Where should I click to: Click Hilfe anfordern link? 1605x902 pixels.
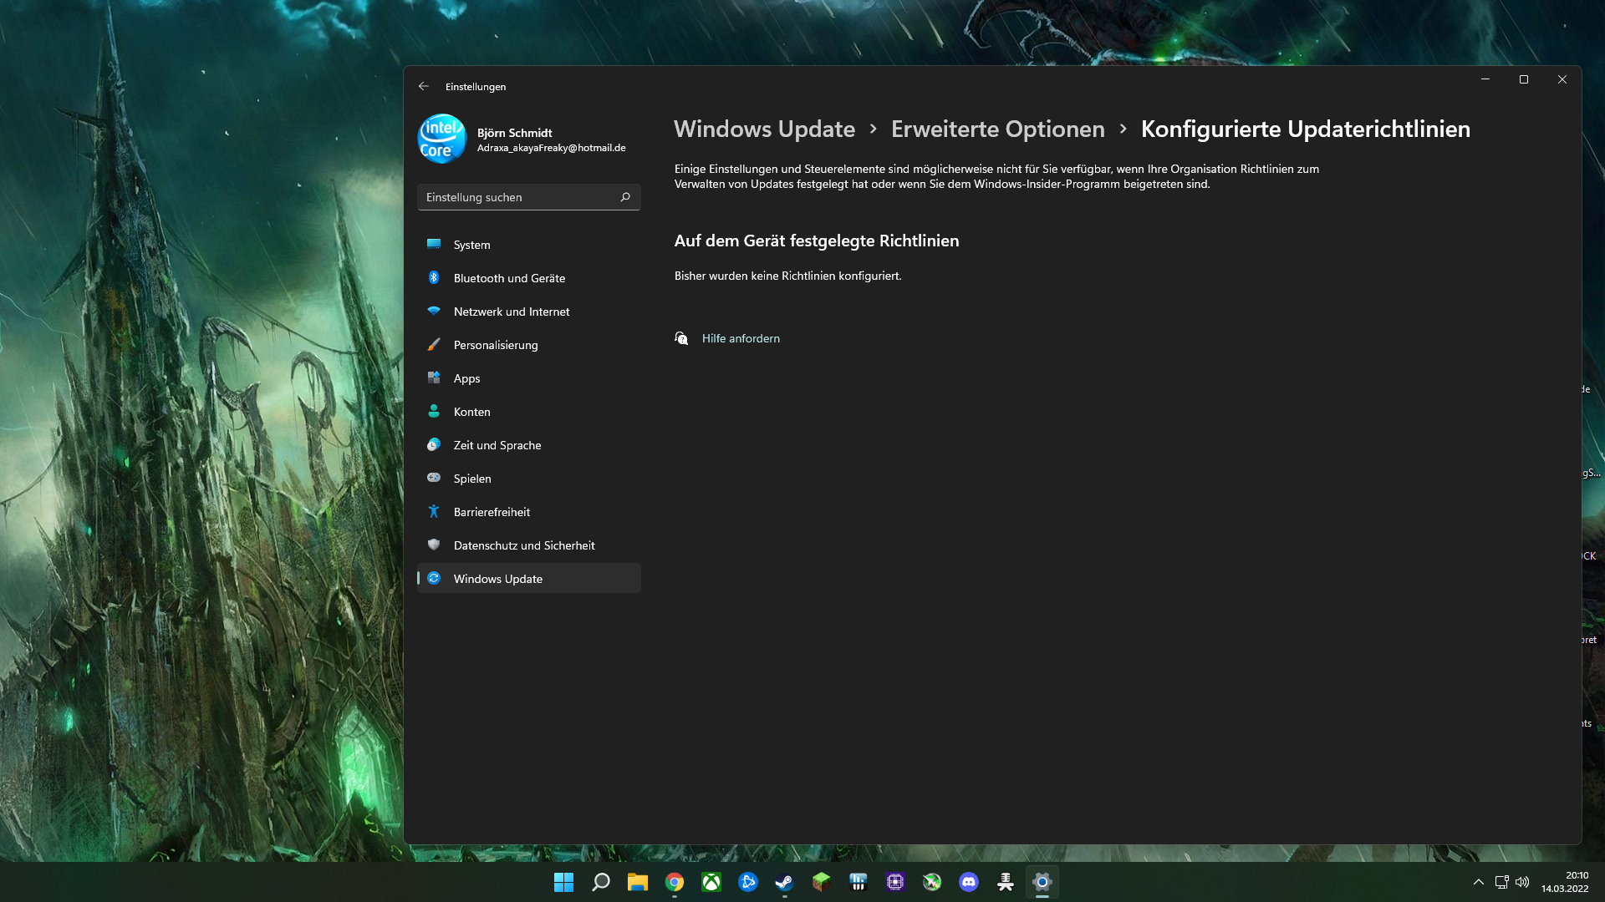pos(740,338)
